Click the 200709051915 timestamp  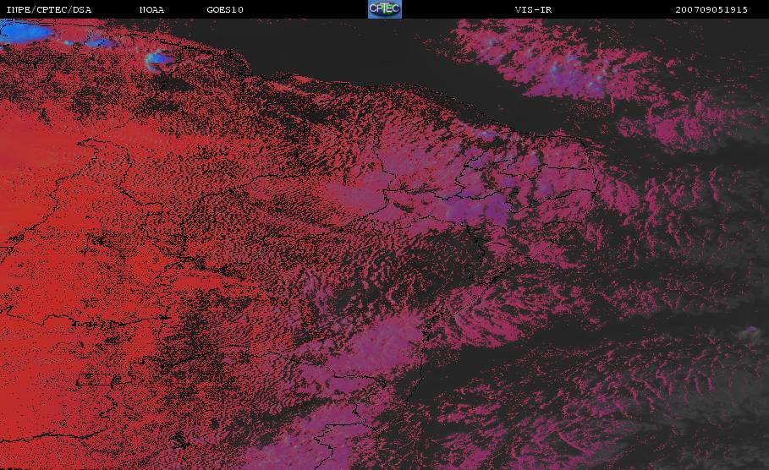point(711,10)
